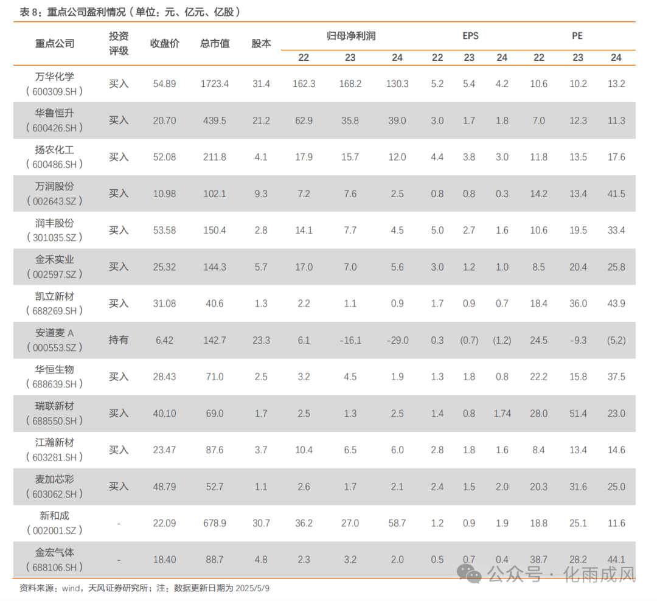
Task: Select stock code '002643.SZ'
Action: click(x=55, y=201)
